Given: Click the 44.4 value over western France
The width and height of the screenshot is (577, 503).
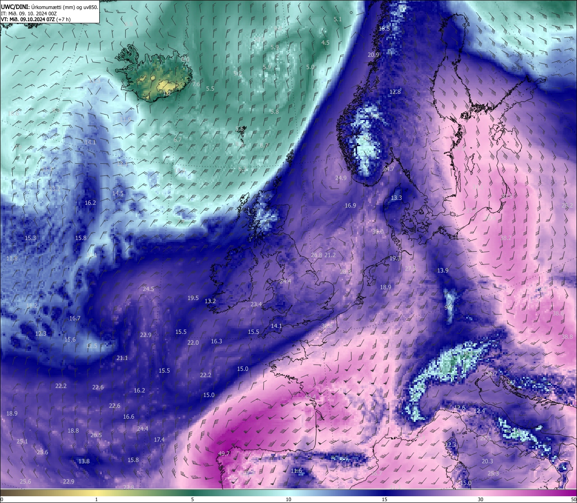Looking at the screenshot, I should coord(310,397).
